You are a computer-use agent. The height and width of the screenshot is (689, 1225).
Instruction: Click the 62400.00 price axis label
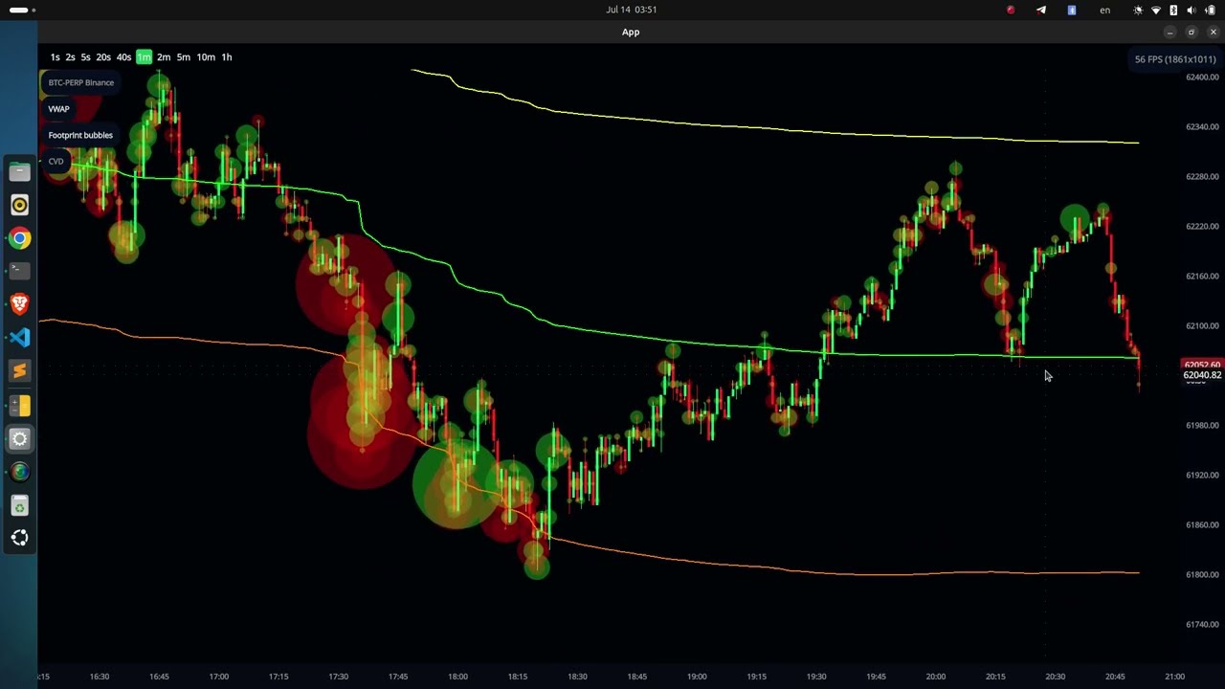(1202, 77)
